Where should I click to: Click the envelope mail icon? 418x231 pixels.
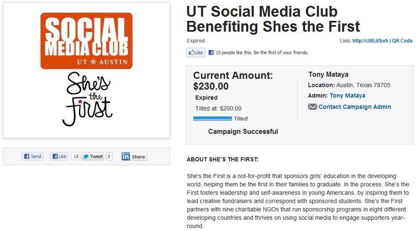tap(312, 107)
